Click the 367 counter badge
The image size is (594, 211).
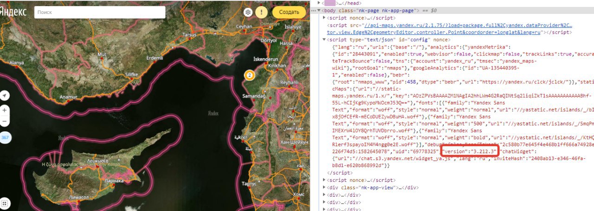pos(5,138)
